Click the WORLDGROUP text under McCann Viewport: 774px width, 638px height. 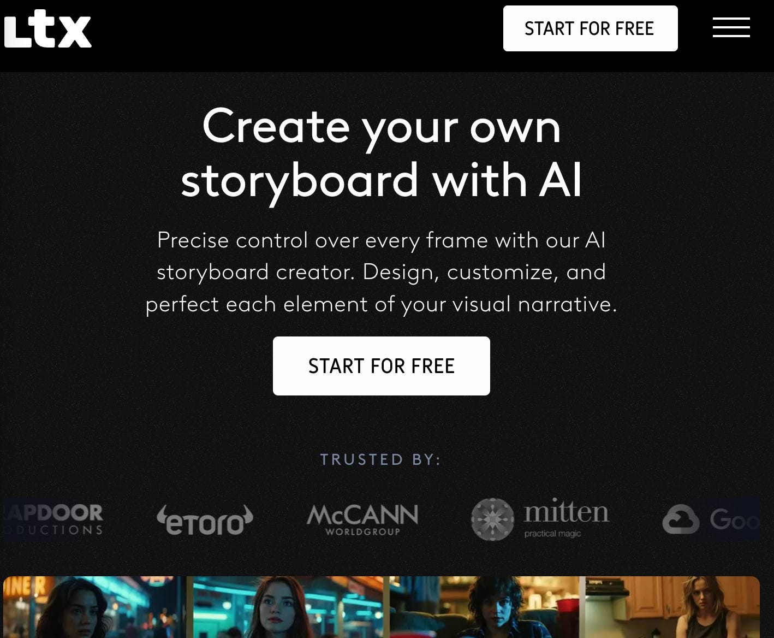363,531
